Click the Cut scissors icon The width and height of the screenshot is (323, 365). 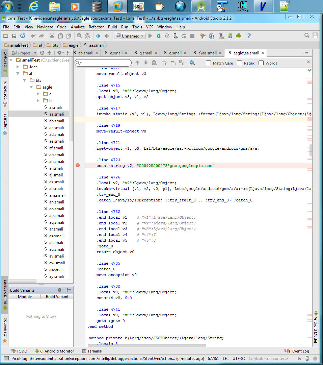click(52, 36)
